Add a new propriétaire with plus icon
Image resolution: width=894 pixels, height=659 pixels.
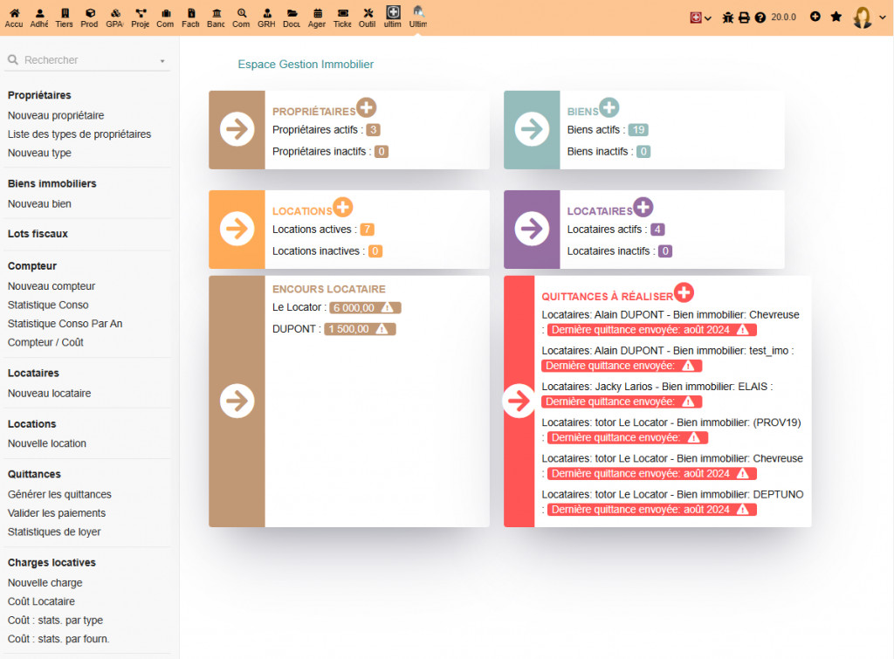click(366, 107)
